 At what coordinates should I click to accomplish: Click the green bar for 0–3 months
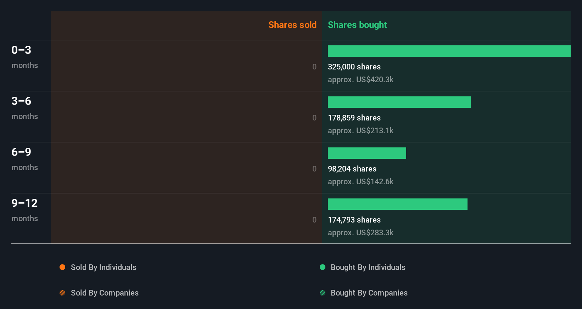tap(449, 51)
